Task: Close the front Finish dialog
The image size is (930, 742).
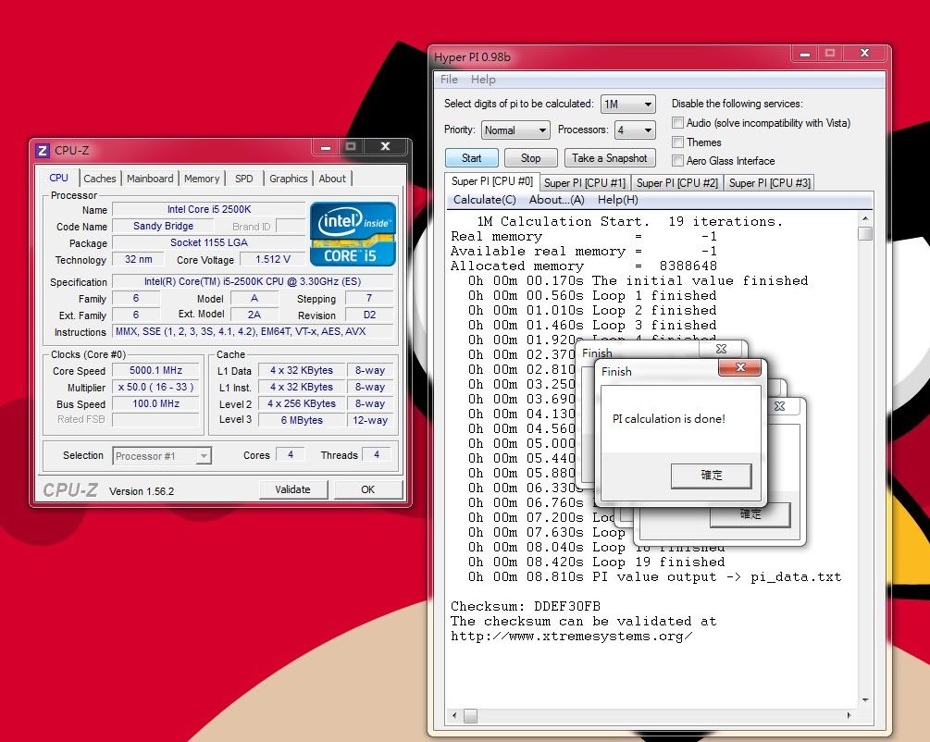Action: [x=740, y=367]
